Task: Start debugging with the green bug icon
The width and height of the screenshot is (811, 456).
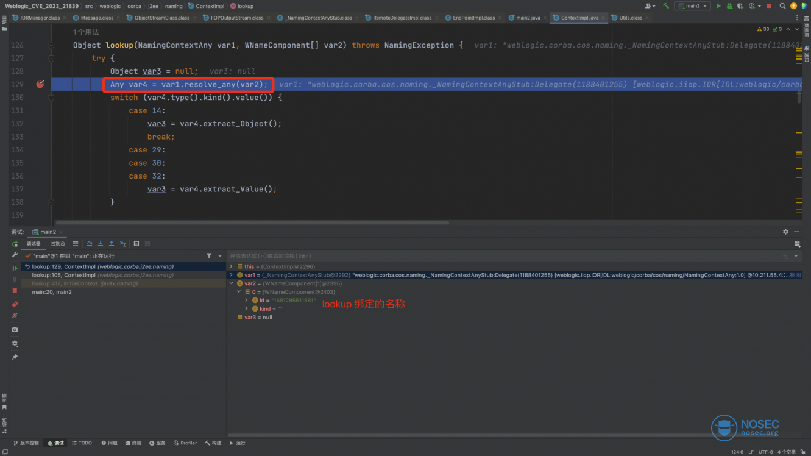Action: point(729,6)
